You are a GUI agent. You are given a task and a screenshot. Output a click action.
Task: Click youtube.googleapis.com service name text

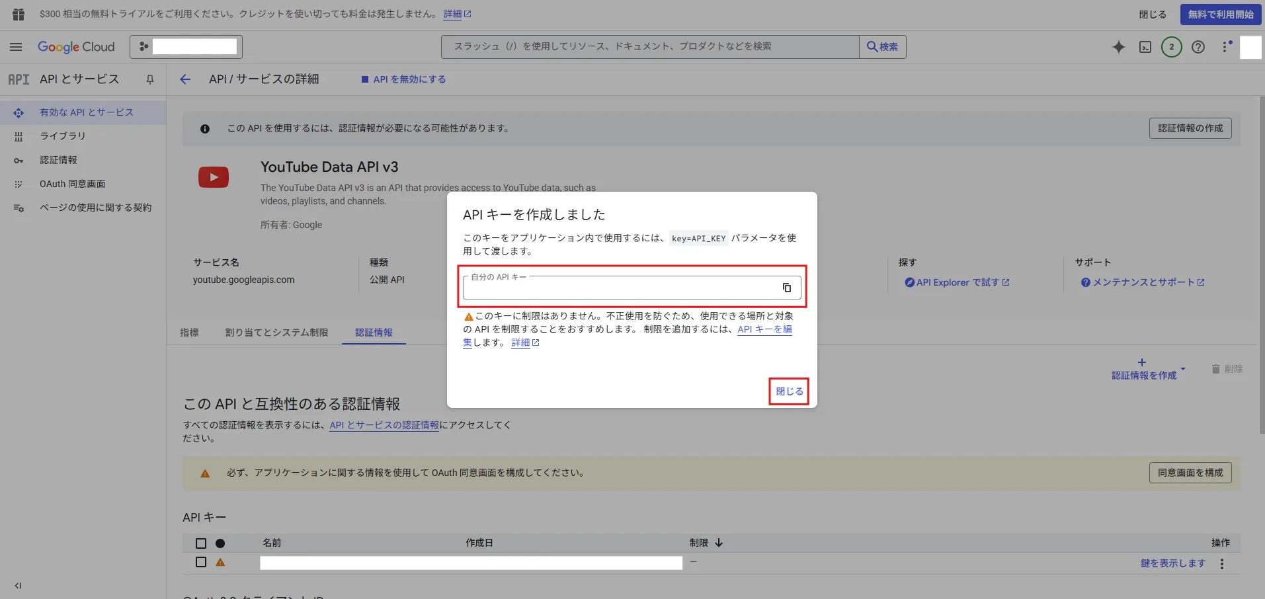pos(244,280)
